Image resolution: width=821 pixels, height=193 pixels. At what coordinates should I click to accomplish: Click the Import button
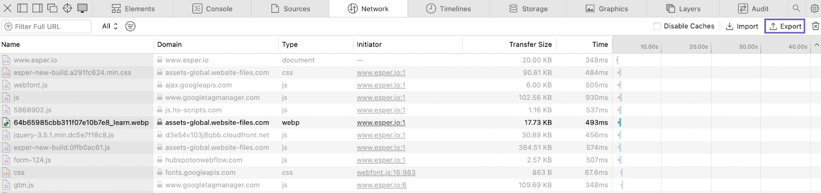741,26
